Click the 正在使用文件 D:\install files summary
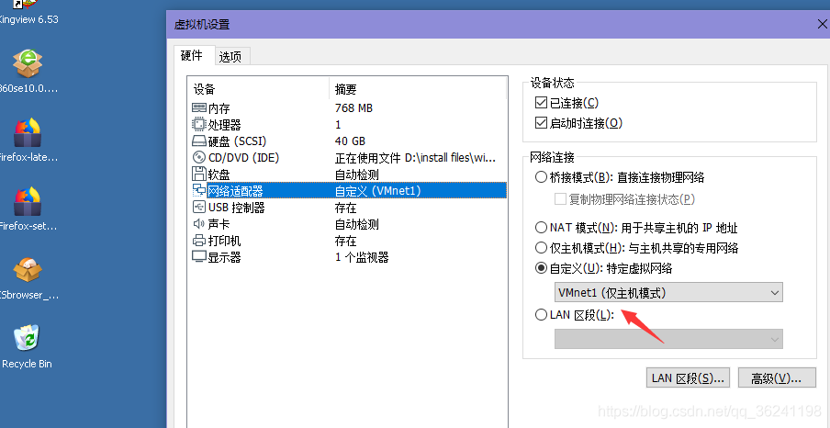This screenshot has height=428, width=830. 416,158
